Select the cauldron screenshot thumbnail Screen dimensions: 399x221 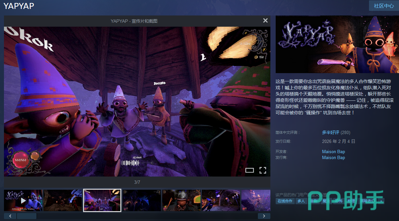coord(181,200)
